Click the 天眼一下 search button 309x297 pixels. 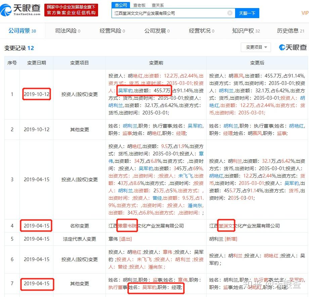click(x=247, y=13)
